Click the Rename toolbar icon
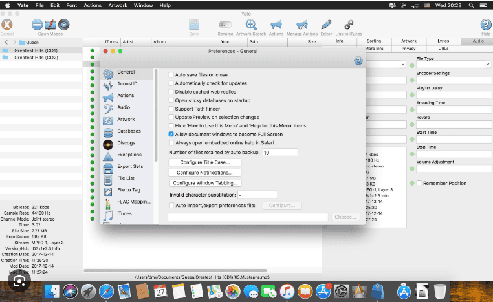This screenshot has width=493, height=302. pyautogui.click(x=225, y=25)
